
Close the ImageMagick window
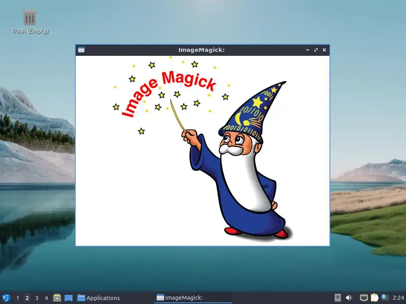pyautogui.click(x=324, y=50)
